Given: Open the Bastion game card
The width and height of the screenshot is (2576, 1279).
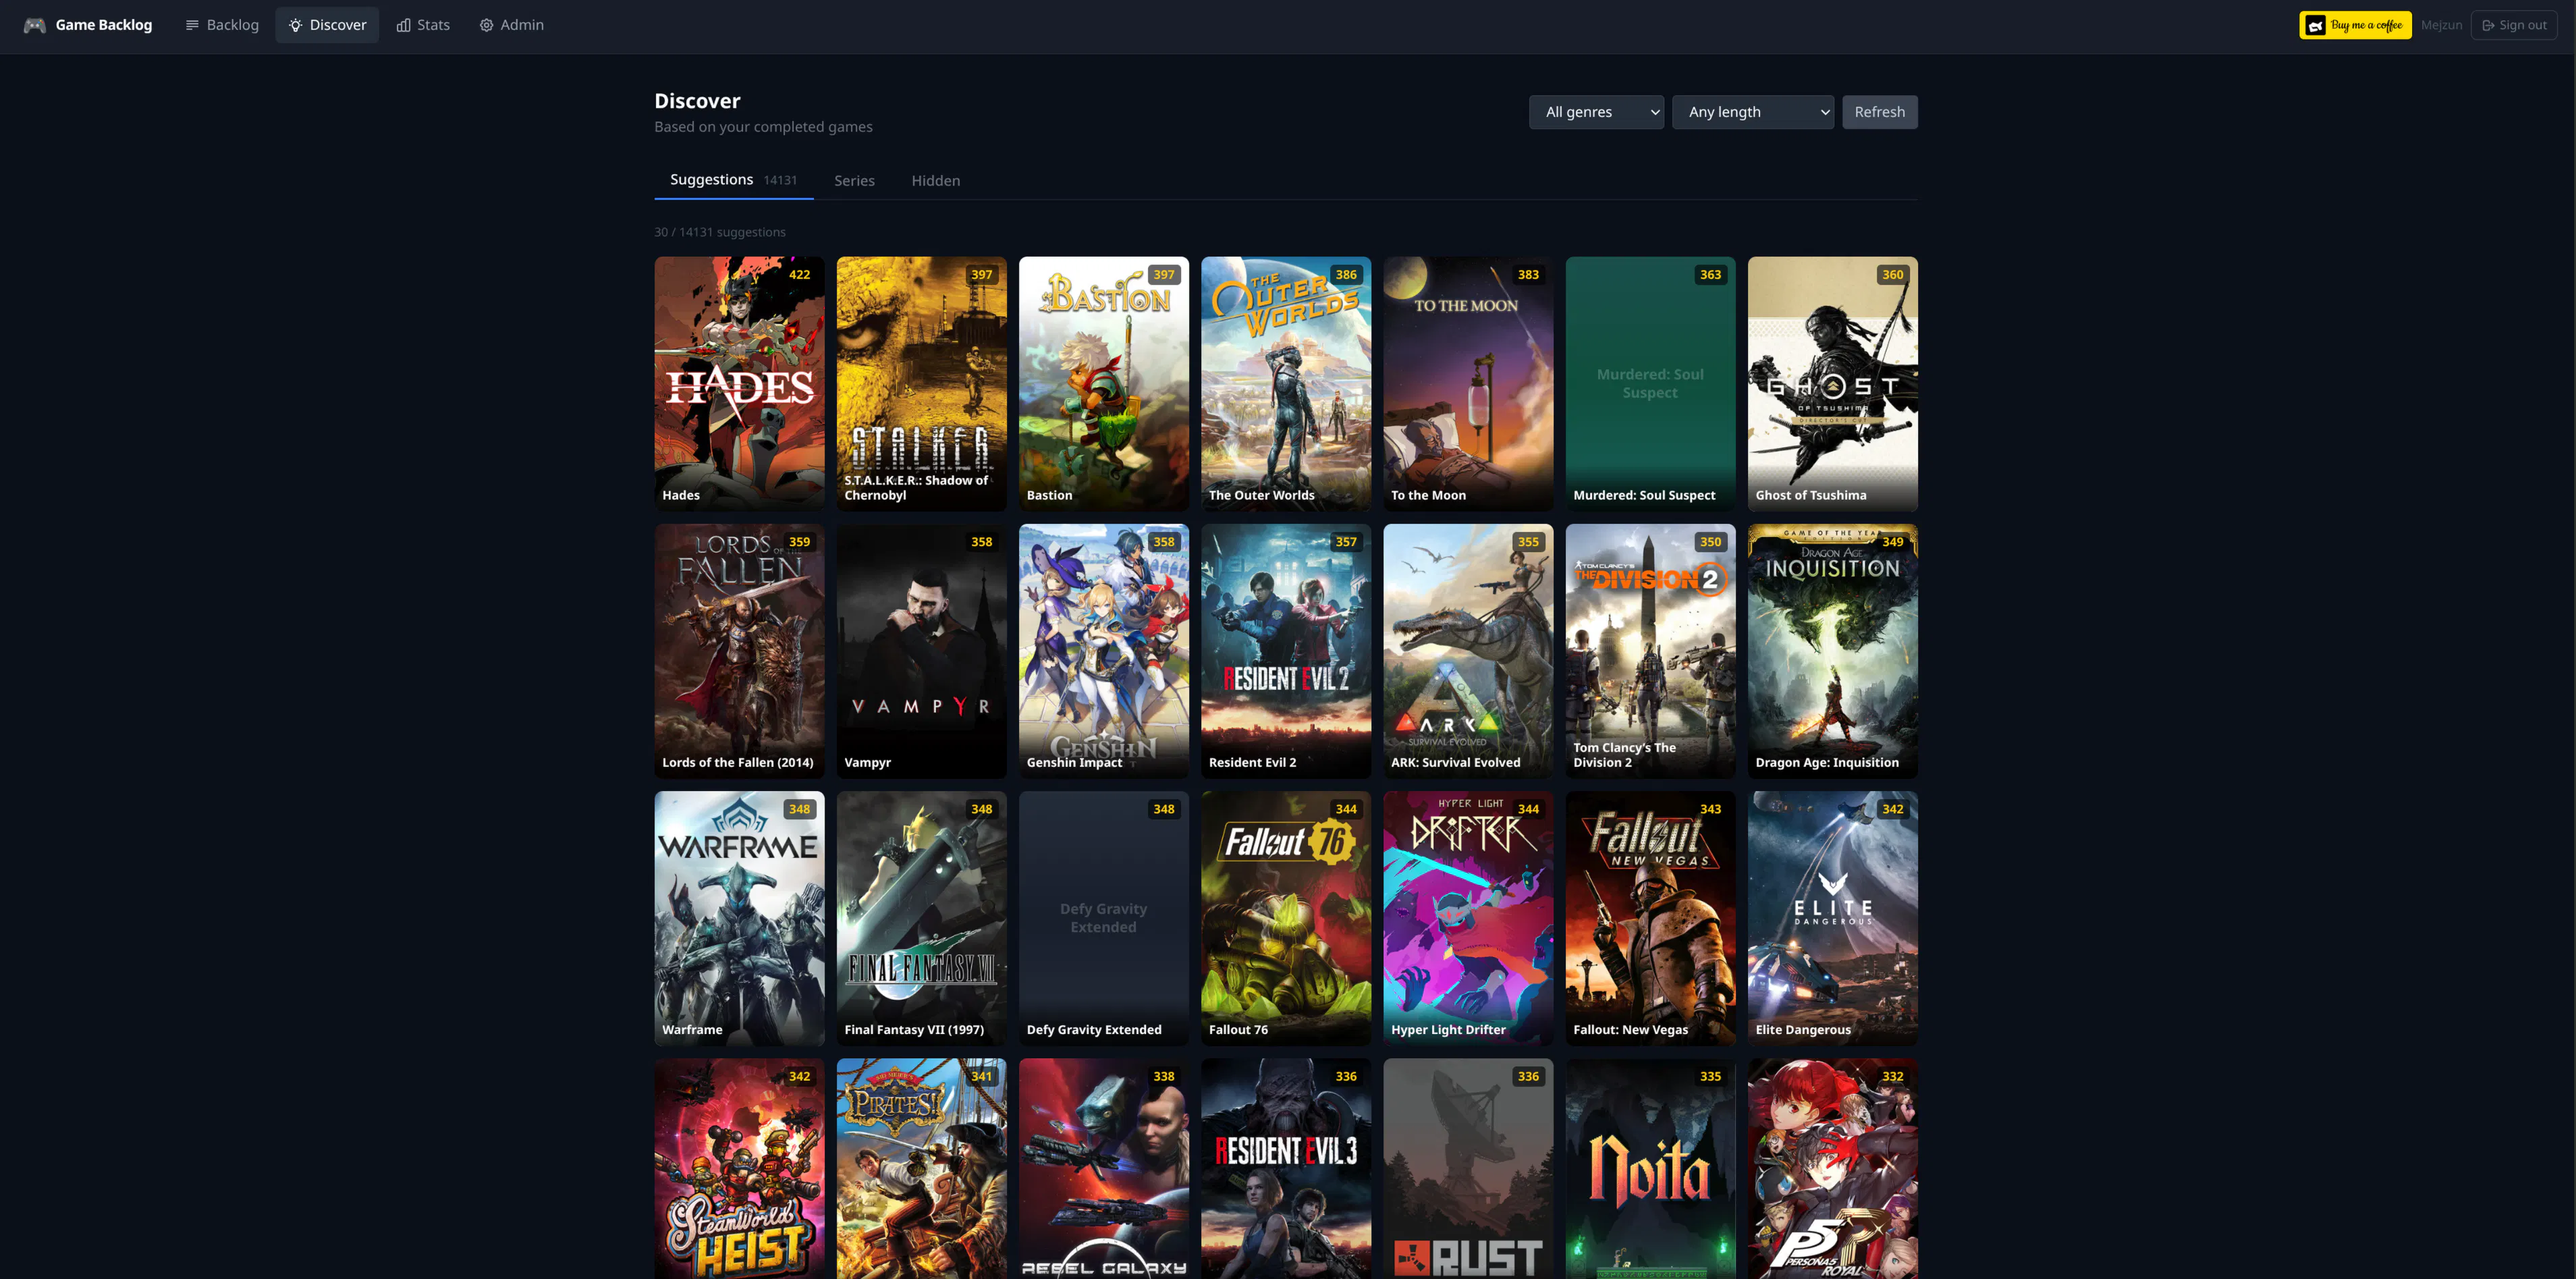Looking at the screenshot, I should (x=1103, y=384).
